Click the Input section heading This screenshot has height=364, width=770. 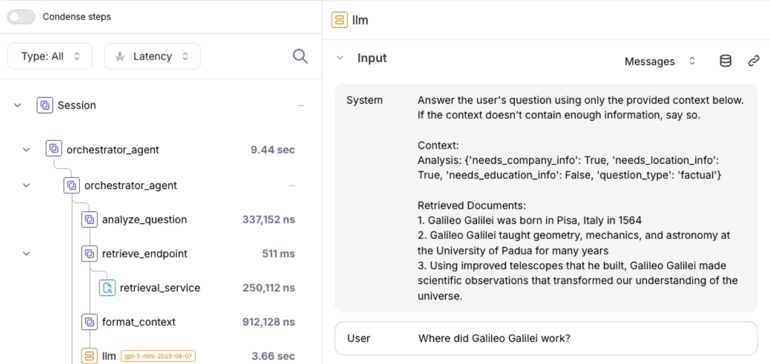[372, 58]
